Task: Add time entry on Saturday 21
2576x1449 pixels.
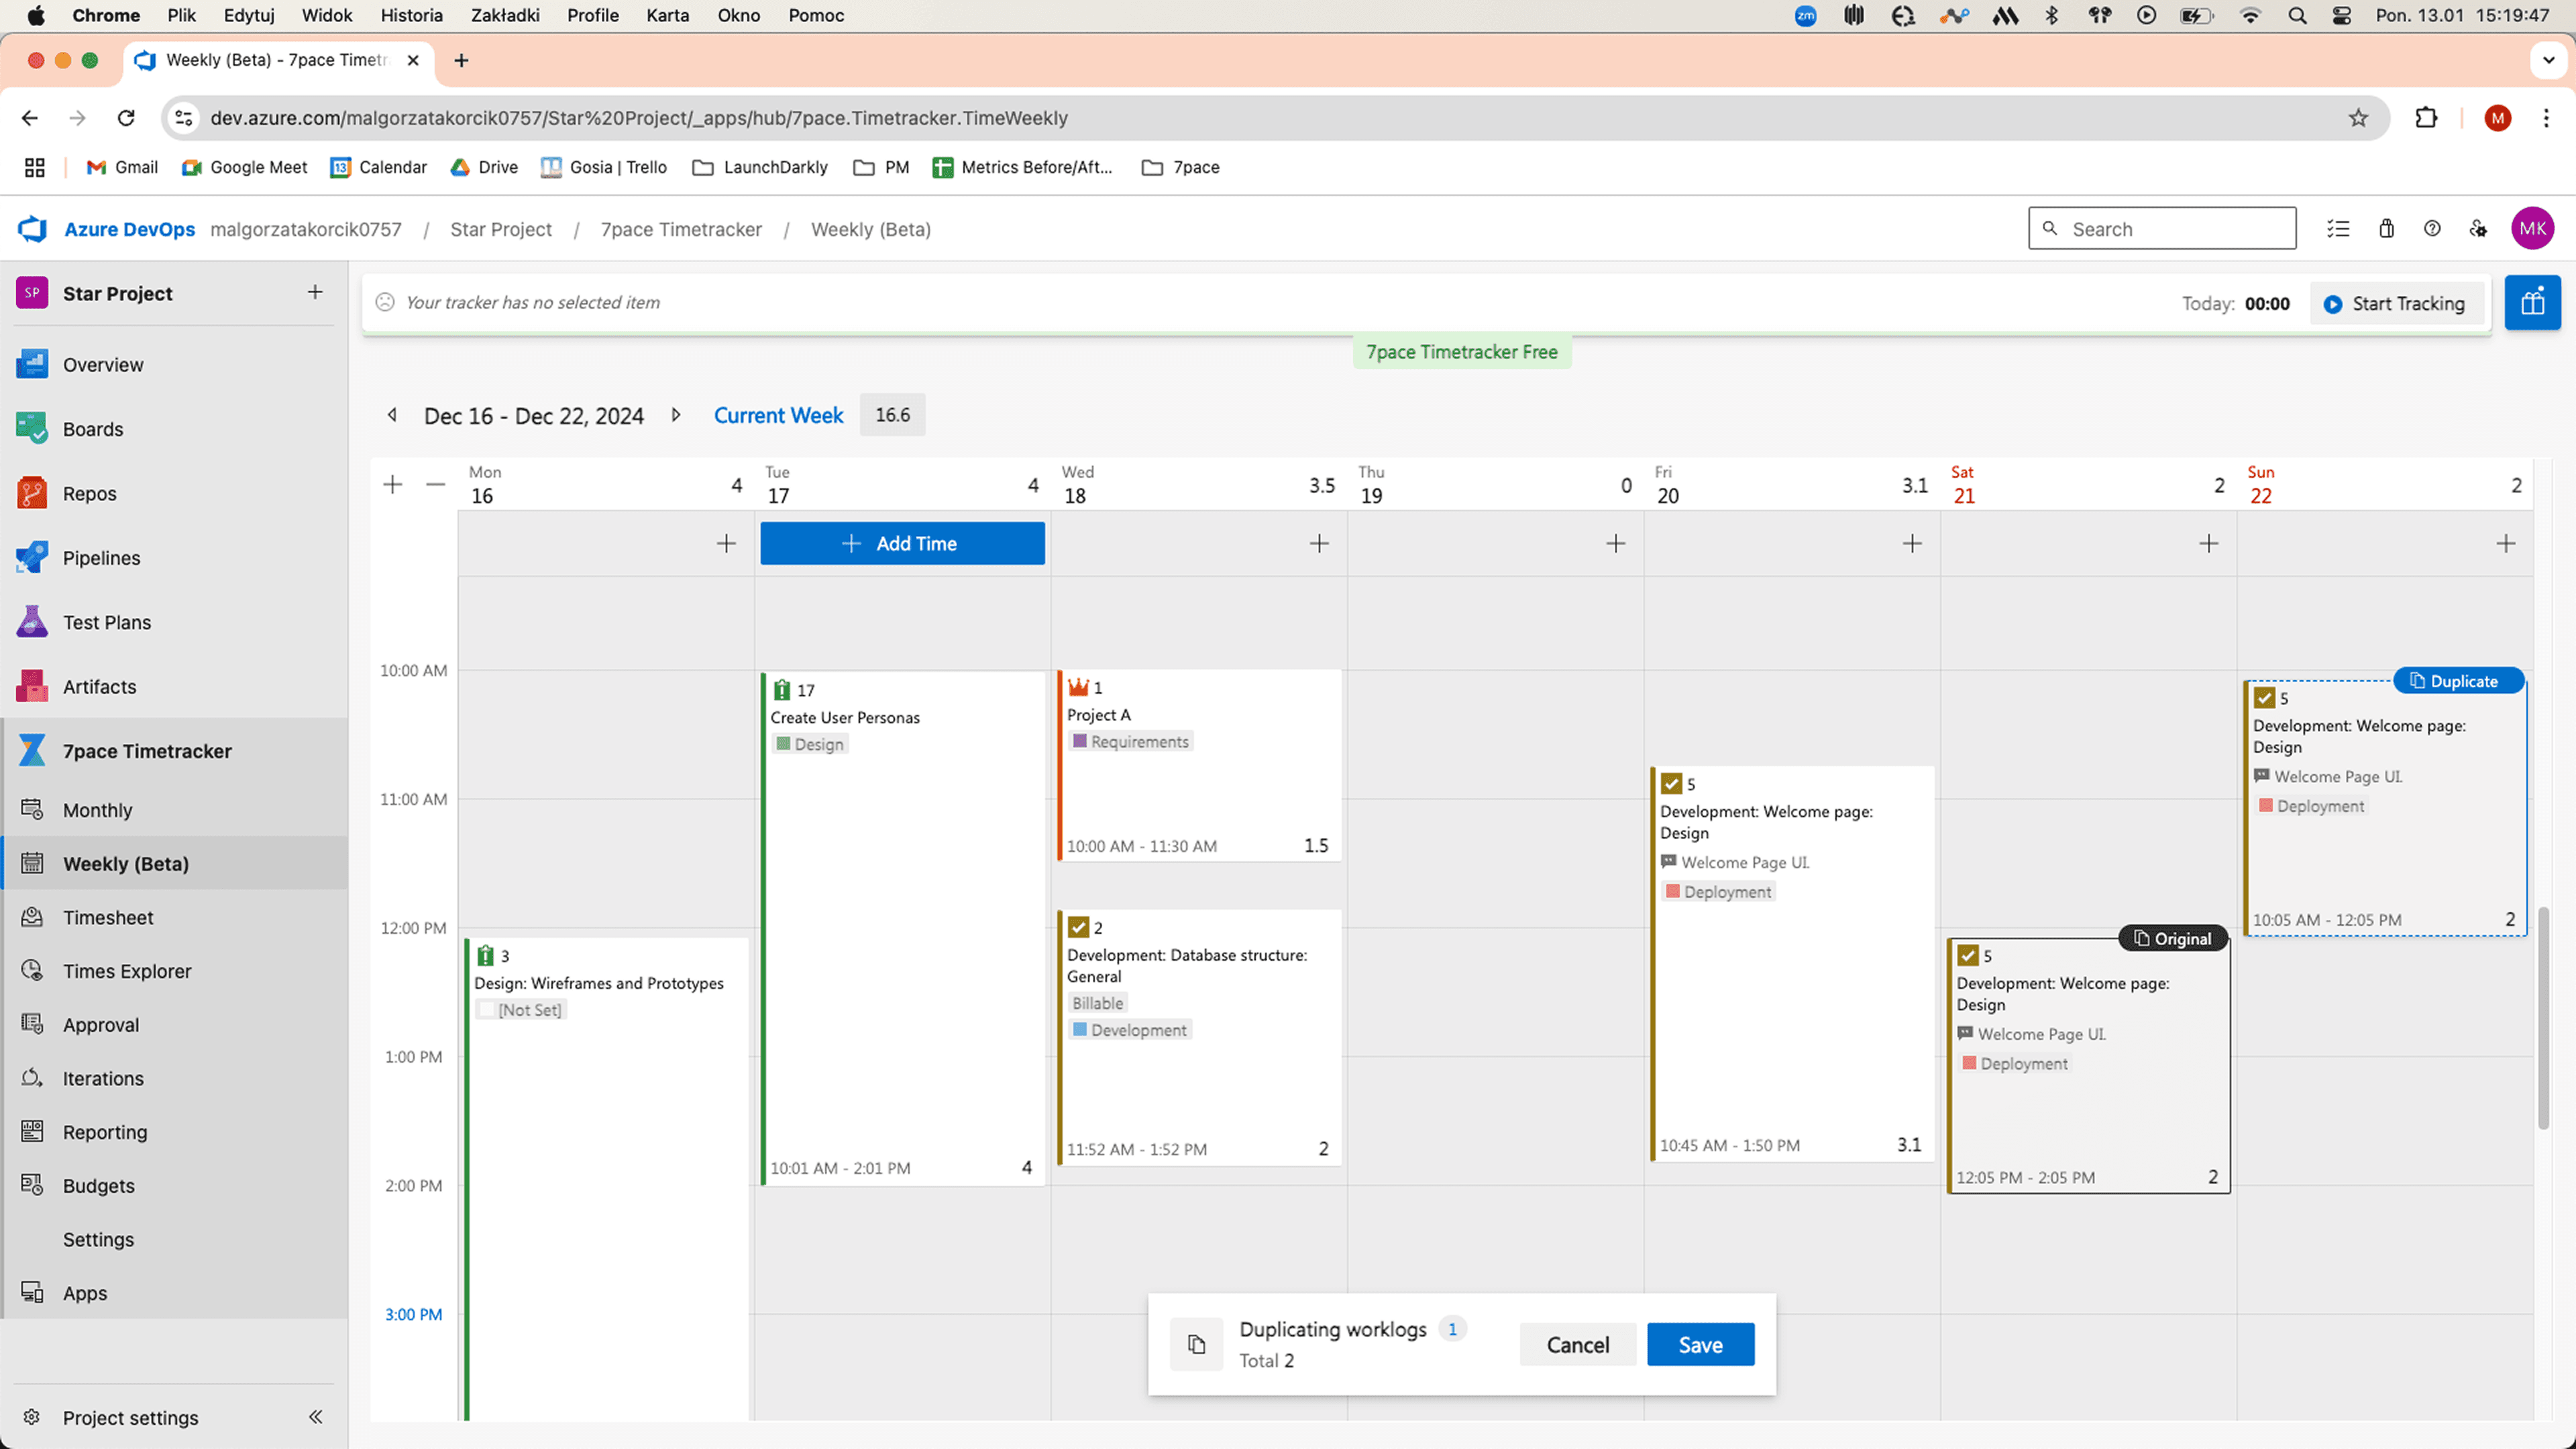Action: click(x=2208, y=543)
